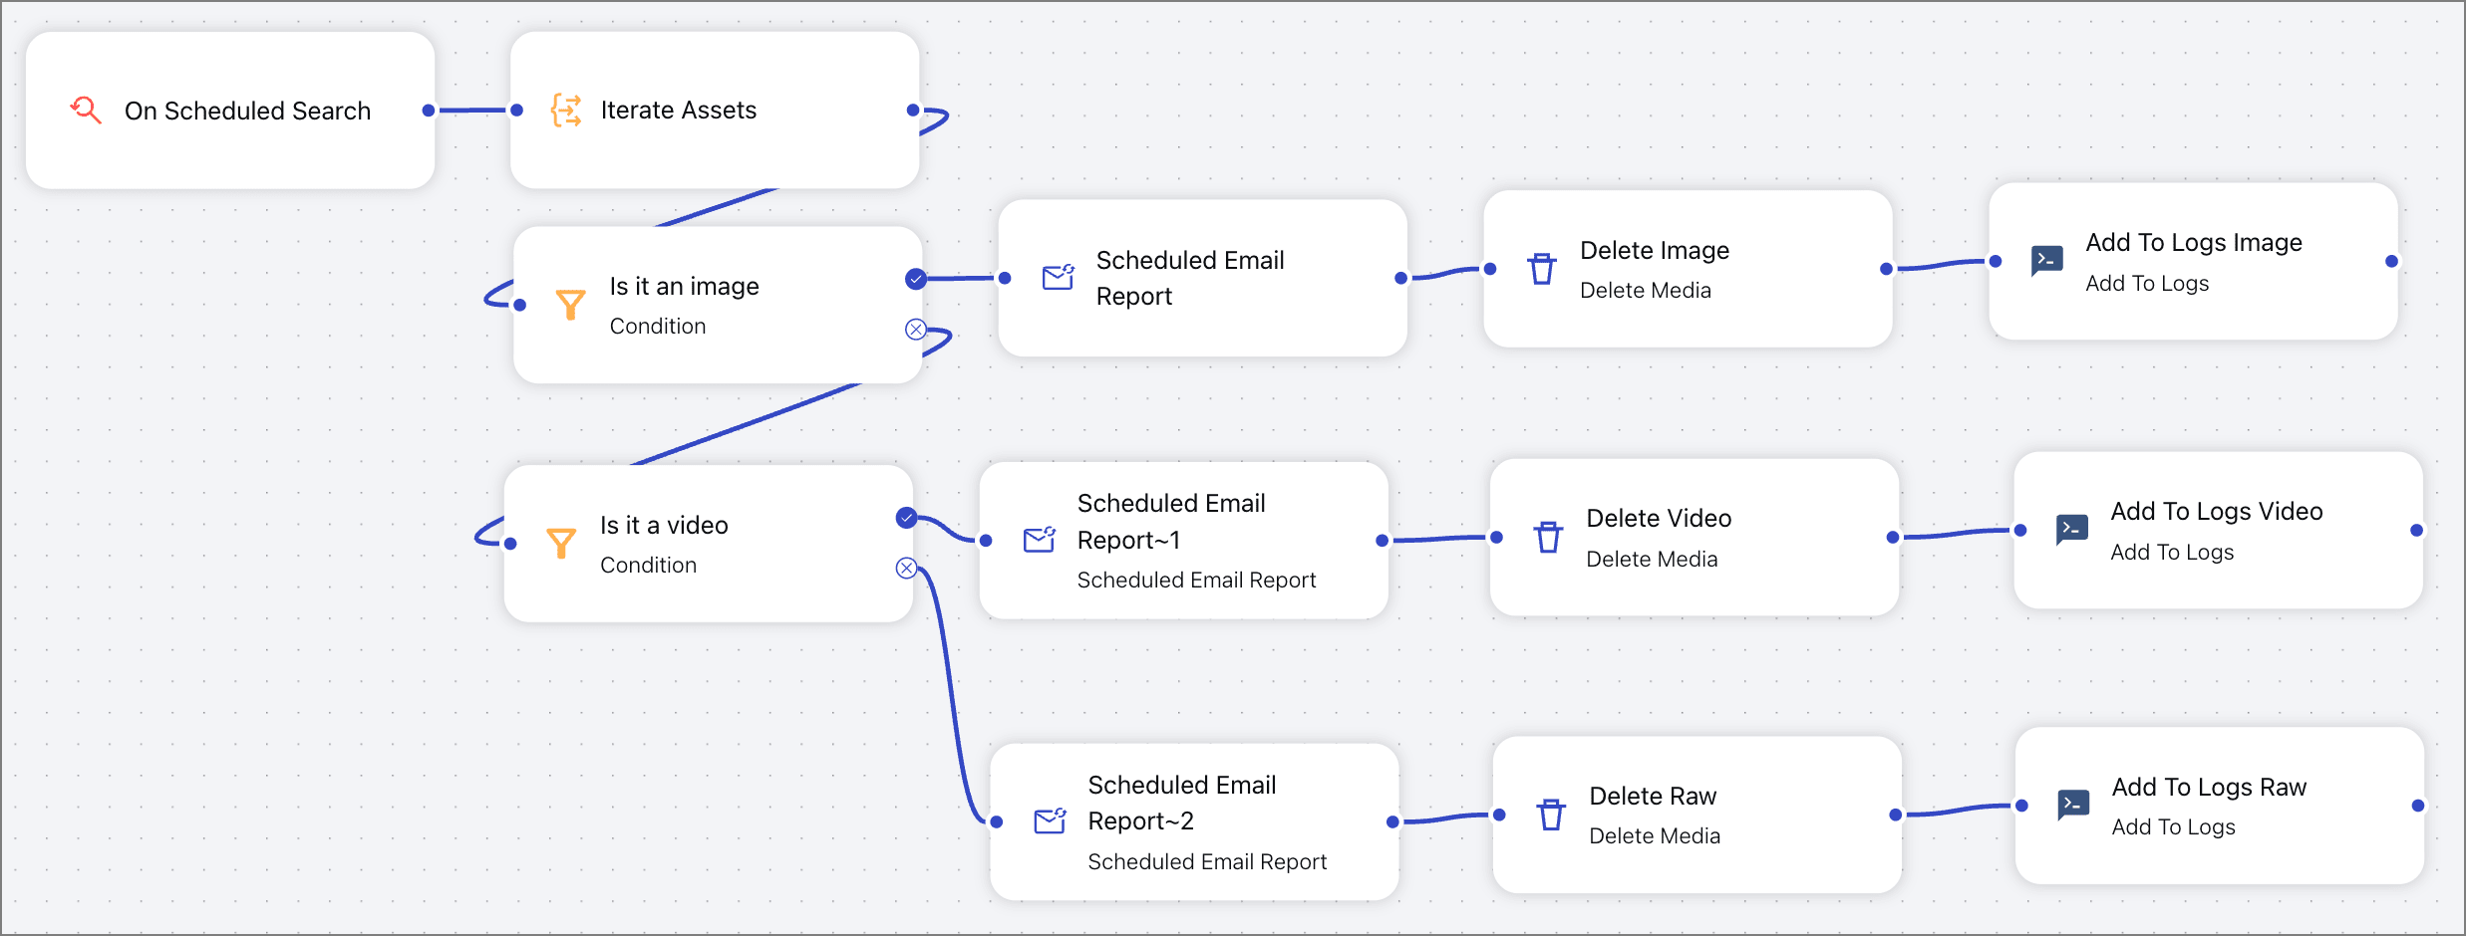Screen dimensions: 2466x936
Task: Click the output port of Add To Logs Video
Action: [x=2416, y=531]
